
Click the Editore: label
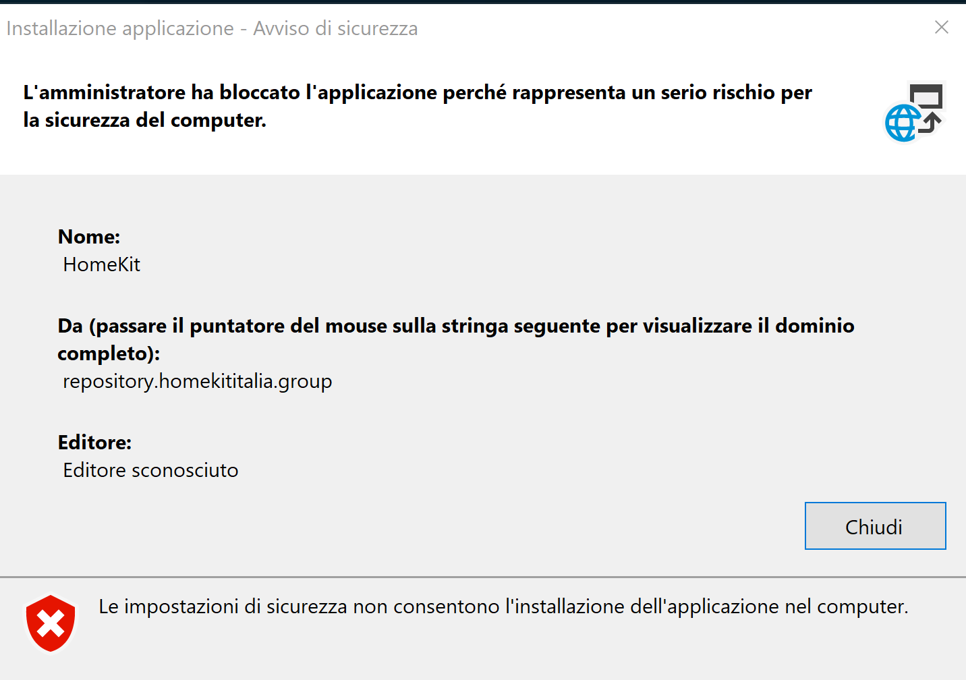click(94, 443)
